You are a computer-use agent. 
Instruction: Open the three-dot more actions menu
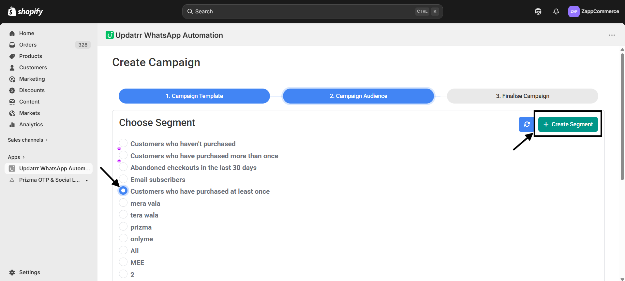tap(612, 35)
